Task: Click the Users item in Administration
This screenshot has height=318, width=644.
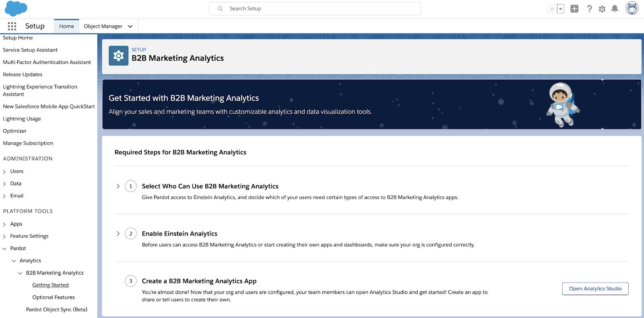Action: coord(17,171)
